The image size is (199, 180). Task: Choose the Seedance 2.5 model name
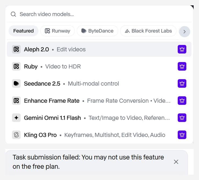point(42,84)
